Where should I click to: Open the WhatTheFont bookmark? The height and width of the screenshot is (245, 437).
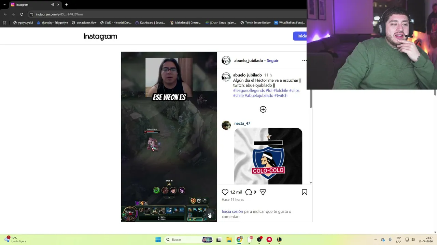[x=290, y=23]
